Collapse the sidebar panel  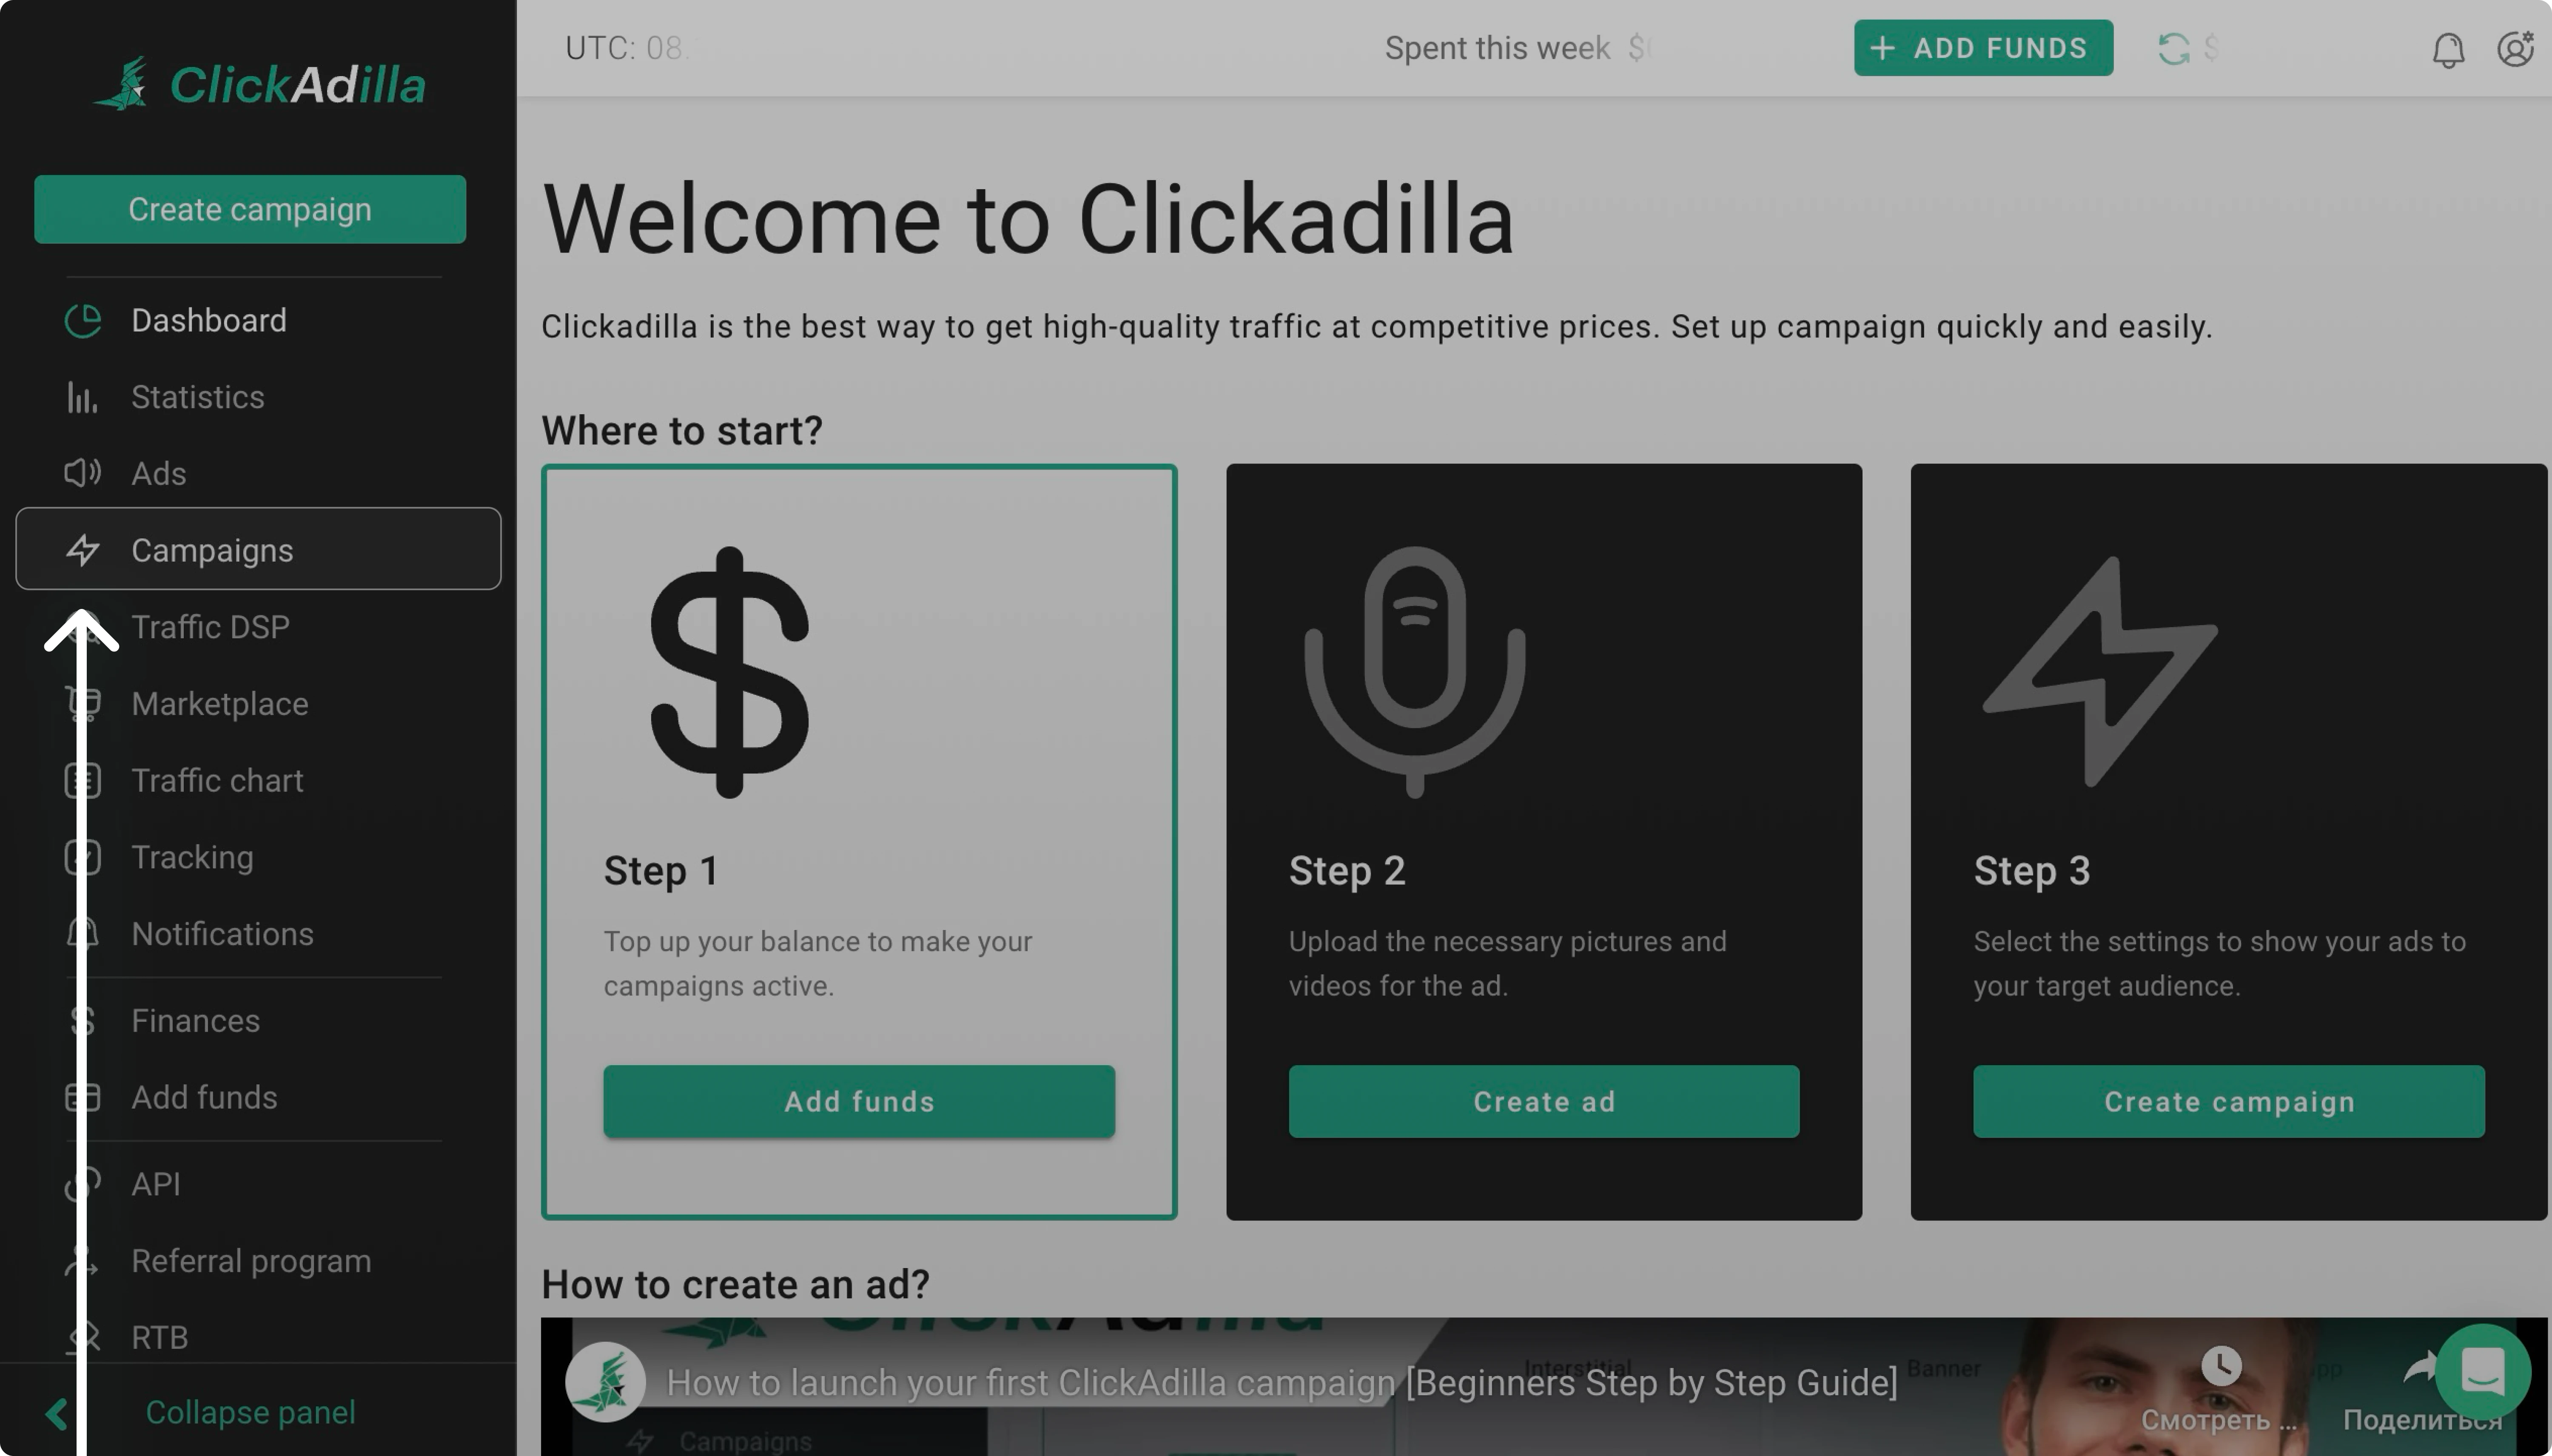250,1412
